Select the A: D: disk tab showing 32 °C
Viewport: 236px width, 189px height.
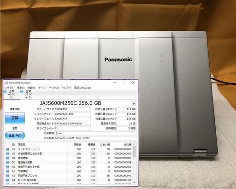click(x=29, y=94)
